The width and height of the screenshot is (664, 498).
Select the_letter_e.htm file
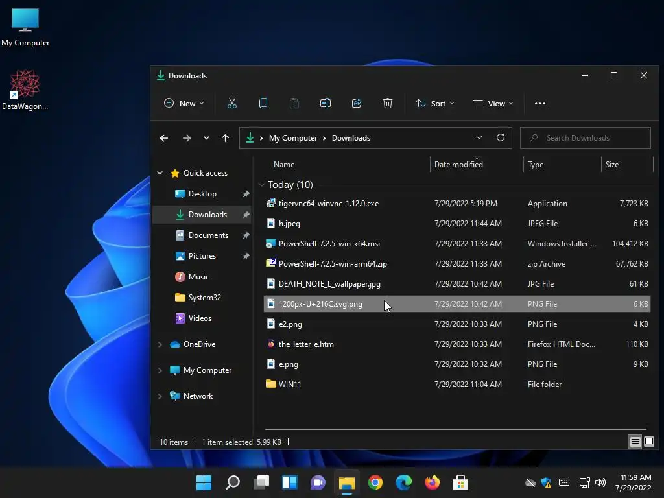457,344
